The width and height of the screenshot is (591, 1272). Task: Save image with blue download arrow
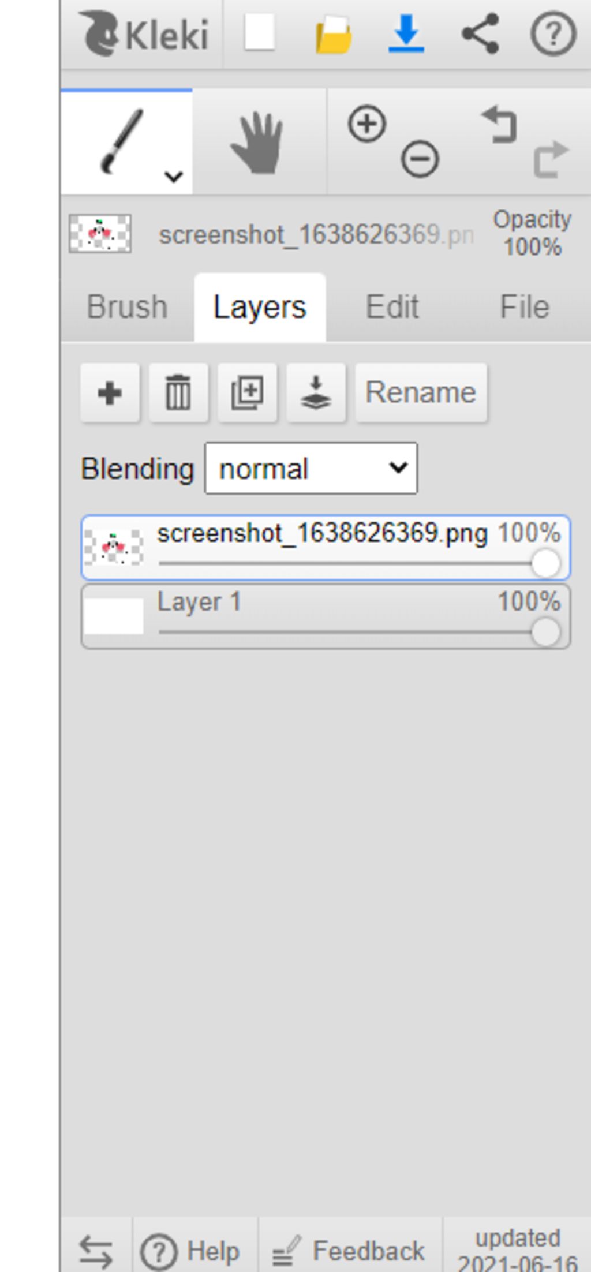(406, 33)
